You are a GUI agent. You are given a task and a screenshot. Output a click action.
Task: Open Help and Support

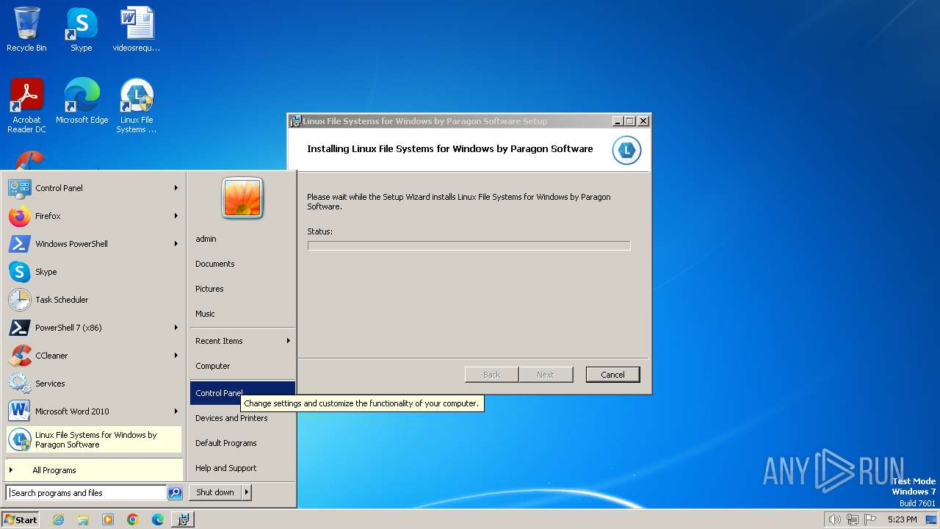pyautogui.click(x=226, y=468)
